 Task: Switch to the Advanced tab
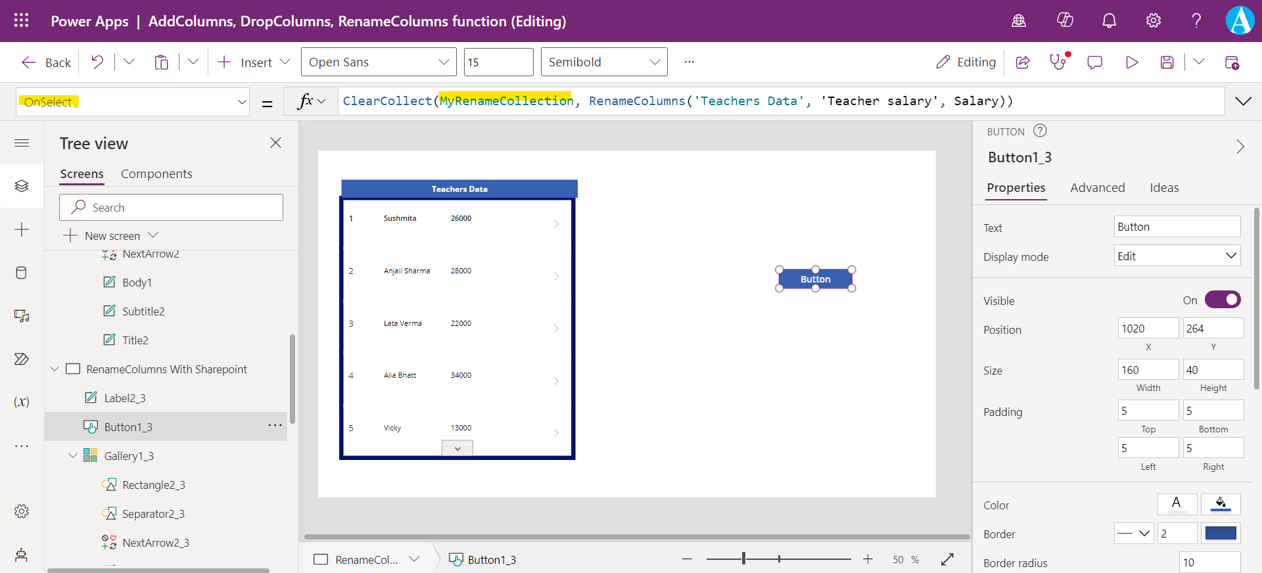pyautogui.click(x=1097, y=188)
